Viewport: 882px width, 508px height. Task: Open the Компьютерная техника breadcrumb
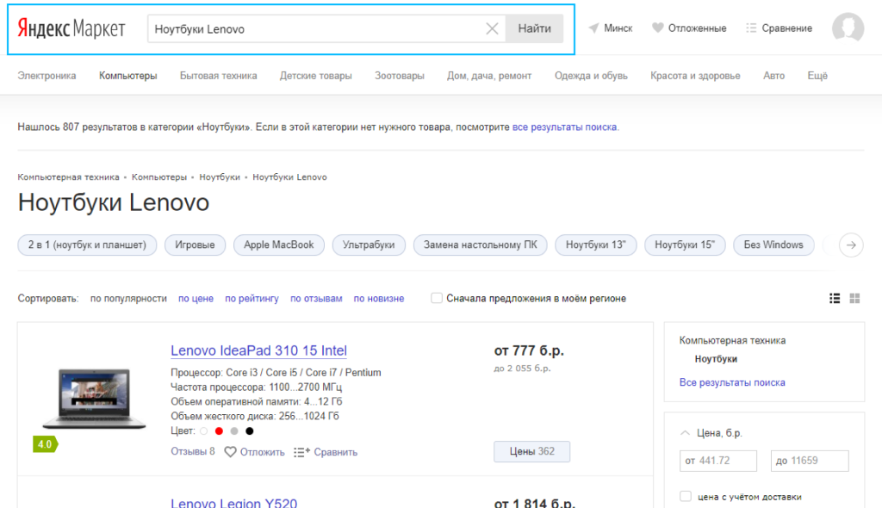coord(68,177)
